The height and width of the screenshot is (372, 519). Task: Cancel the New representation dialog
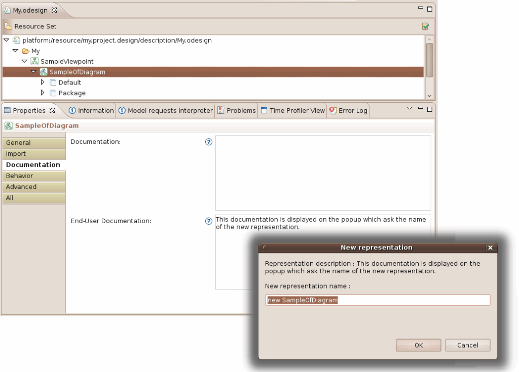tap(467, 345)
